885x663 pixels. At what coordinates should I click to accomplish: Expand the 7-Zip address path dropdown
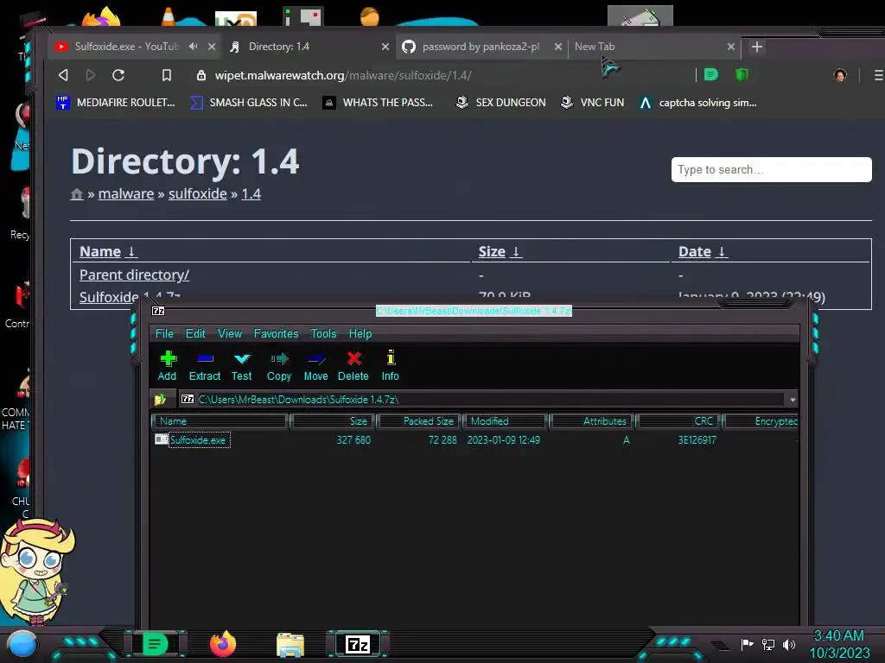(x=793, y=400)
